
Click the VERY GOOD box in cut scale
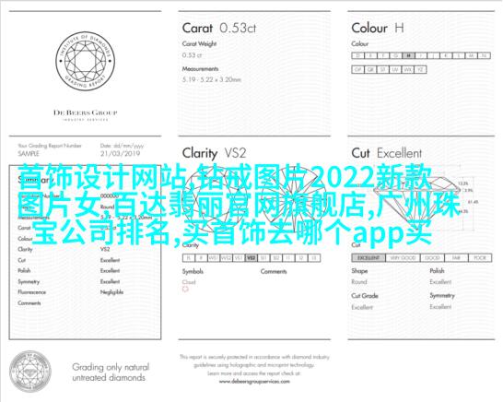[x=403, y=258]
